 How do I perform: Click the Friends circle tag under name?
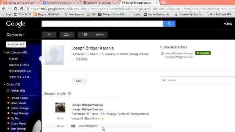point(82,59)
